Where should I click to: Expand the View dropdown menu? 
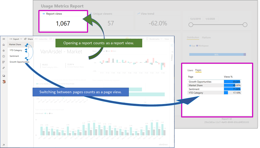pos(168,39)
